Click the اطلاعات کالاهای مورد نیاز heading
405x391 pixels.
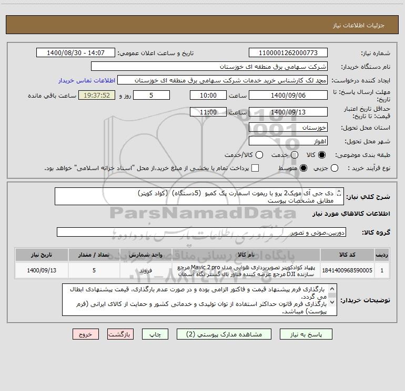(351, 214)
